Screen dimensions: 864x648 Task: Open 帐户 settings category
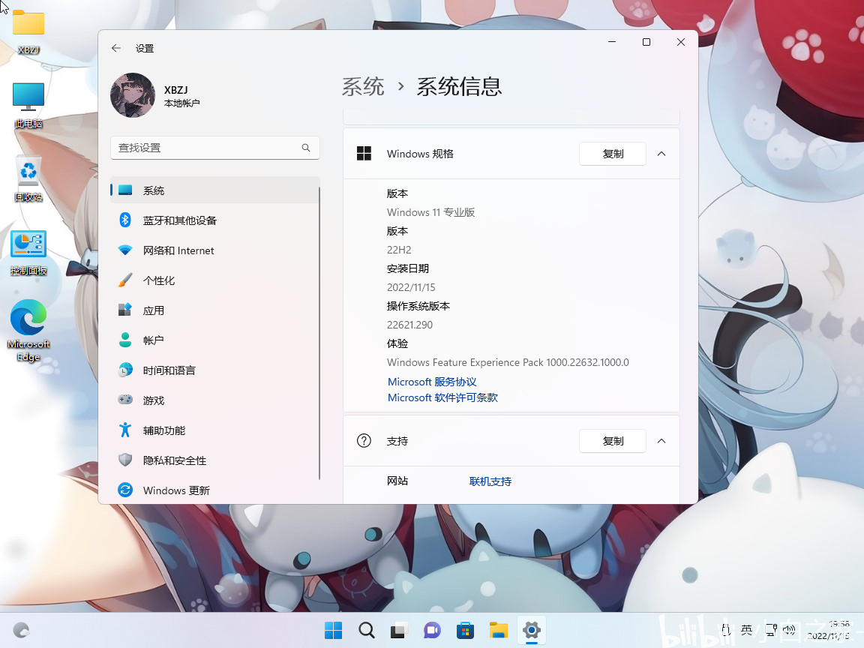pos(215,340)
